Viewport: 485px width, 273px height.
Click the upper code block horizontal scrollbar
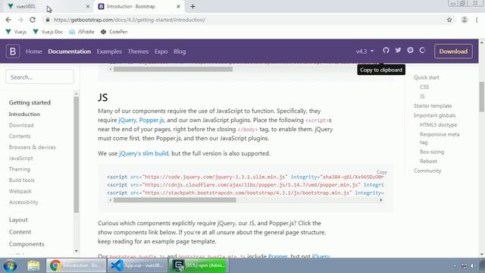click(173, 69)
